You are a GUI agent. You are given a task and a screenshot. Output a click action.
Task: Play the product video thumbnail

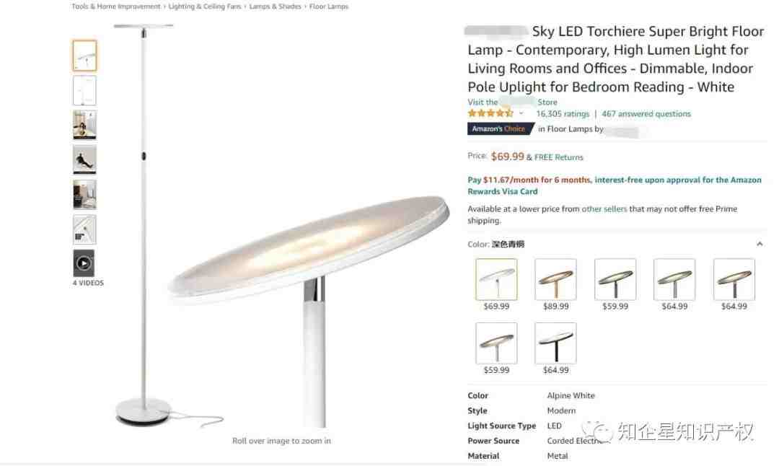coord(84,263)
